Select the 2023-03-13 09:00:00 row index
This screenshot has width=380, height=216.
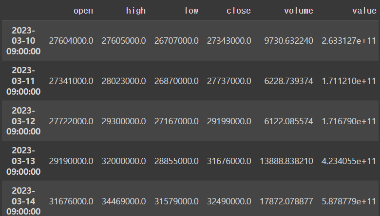pyautogui.click(x=23, y=161)
